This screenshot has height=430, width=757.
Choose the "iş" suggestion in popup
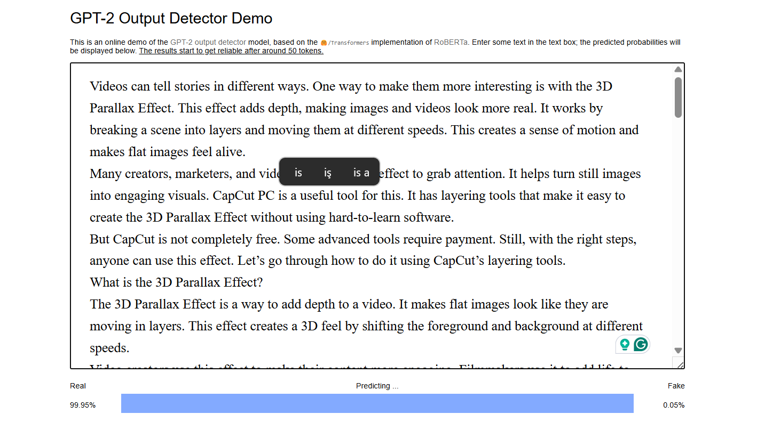coord(328,173)
